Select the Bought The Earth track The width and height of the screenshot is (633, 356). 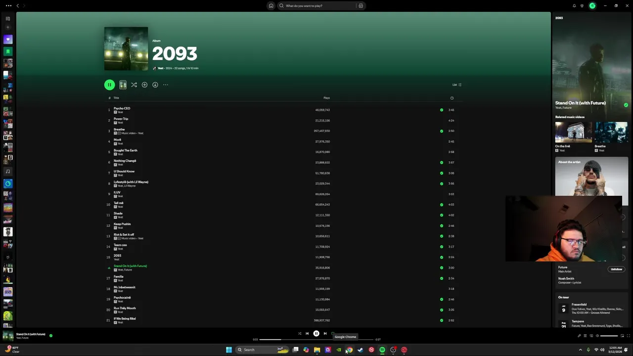[x=126, y=150]
